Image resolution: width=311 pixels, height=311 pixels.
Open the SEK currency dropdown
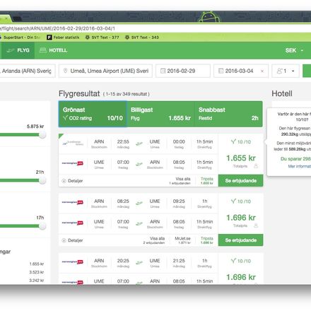pos(294,50)
